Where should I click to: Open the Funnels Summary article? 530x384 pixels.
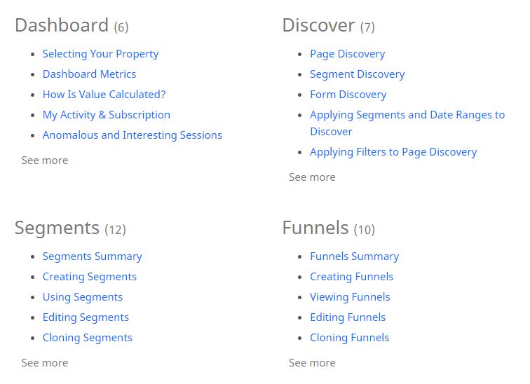pyautogui.click(x=354, y=256)
